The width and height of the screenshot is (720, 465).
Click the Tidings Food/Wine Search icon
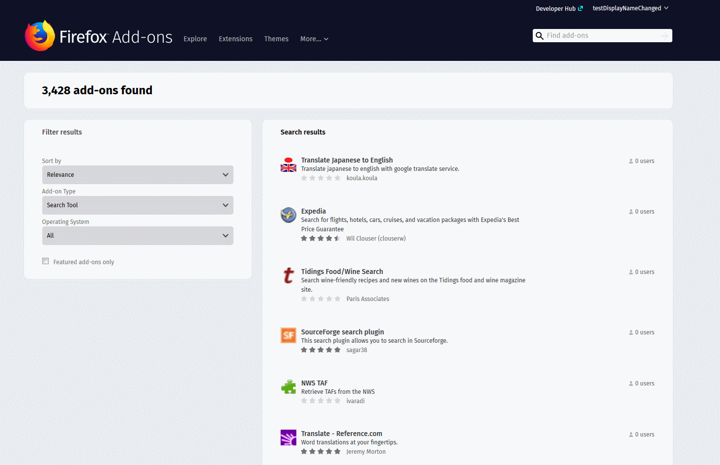coord(288,275)
